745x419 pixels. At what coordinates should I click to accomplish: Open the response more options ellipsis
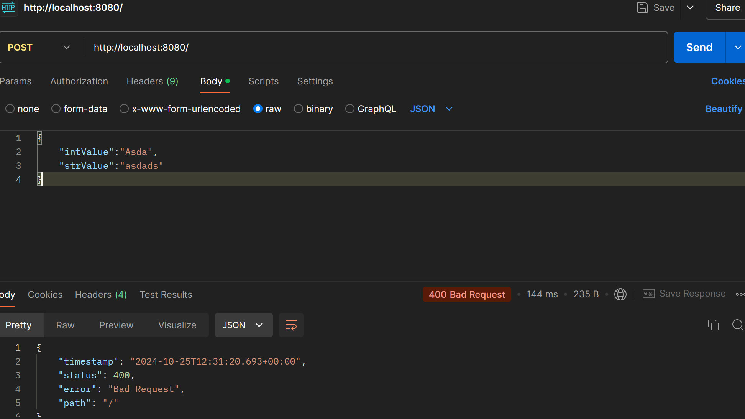point(740,294)
